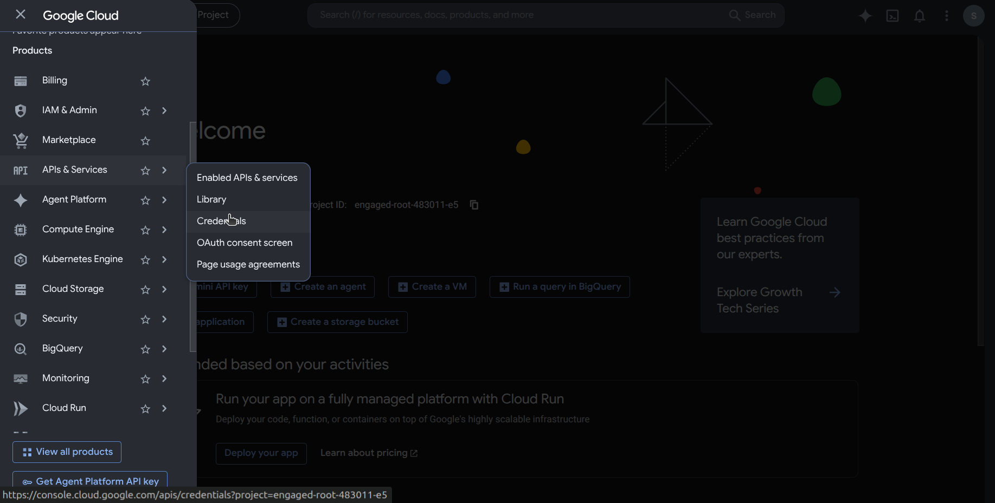Pin Cloud Run with its star
This screenshot has height=503, width=995.
coord(145,409)
